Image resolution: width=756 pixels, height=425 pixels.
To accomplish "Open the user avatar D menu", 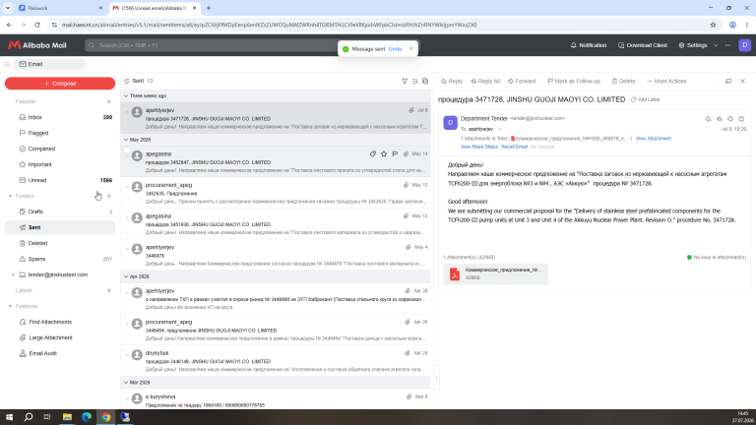I will (744, 45).
